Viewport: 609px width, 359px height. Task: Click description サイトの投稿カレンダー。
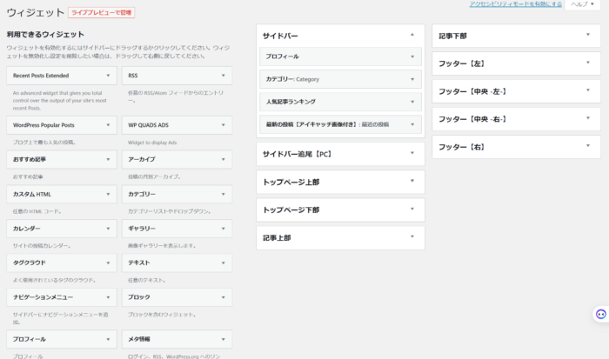pyautogui.click(x=42, y=246)
